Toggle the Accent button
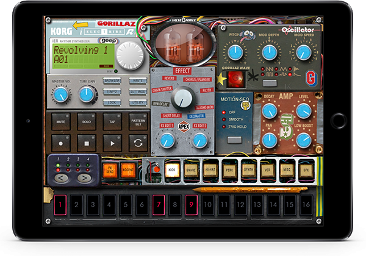 click(x=128, y=170)
